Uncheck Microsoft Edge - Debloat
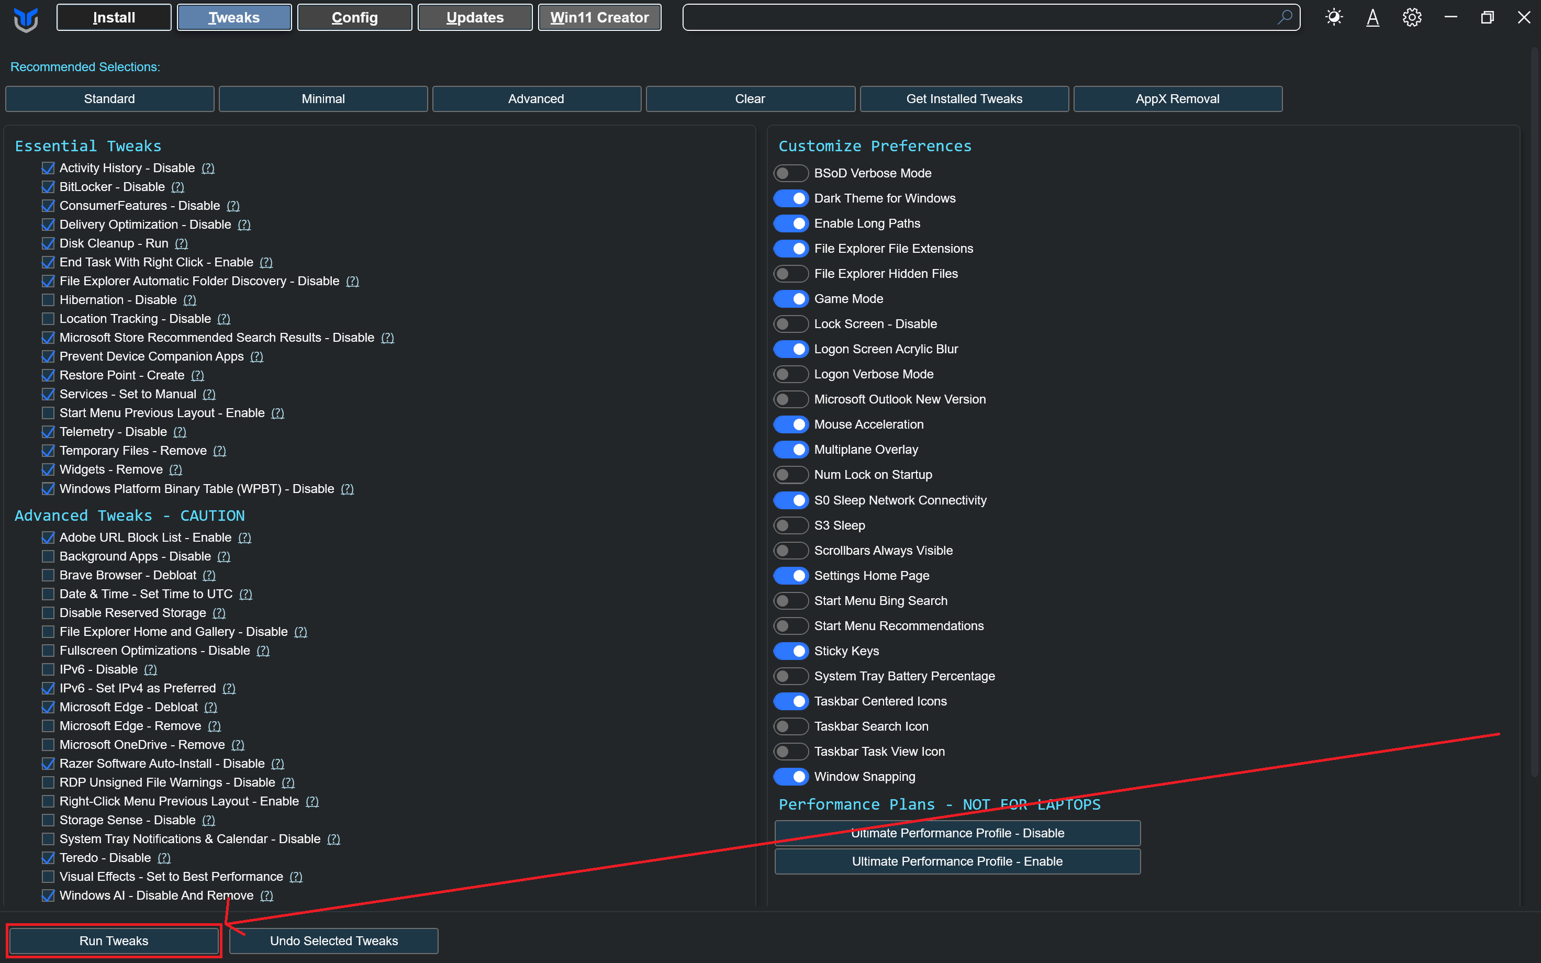This screenshot has width=1541, height=963. point(48,707)
